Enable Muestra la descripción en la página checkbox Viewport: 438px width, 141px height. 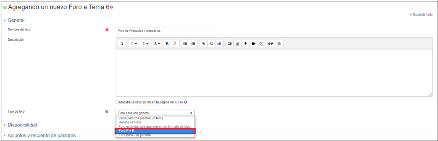[117, 102]
